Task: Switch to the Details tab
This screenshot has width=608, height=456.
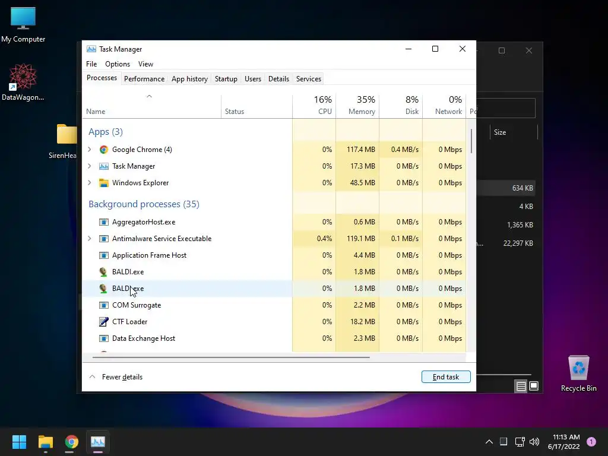Action: point(279,79)
